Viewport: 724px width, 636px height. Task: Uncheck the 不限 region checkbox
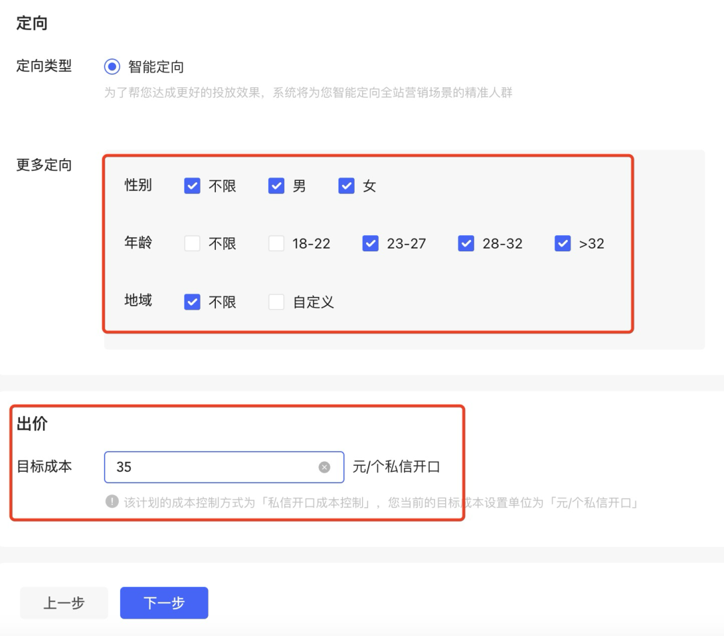point(191,302)
